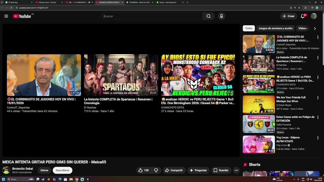
Task: Click the Compartir share button
Action: click(x=174, y=170)
